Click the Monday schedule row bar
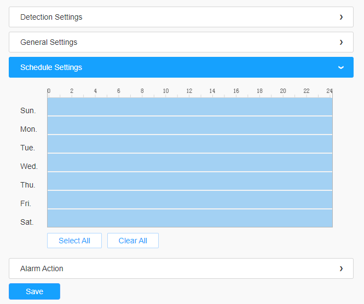364x304 pixels. coord(189,125)
